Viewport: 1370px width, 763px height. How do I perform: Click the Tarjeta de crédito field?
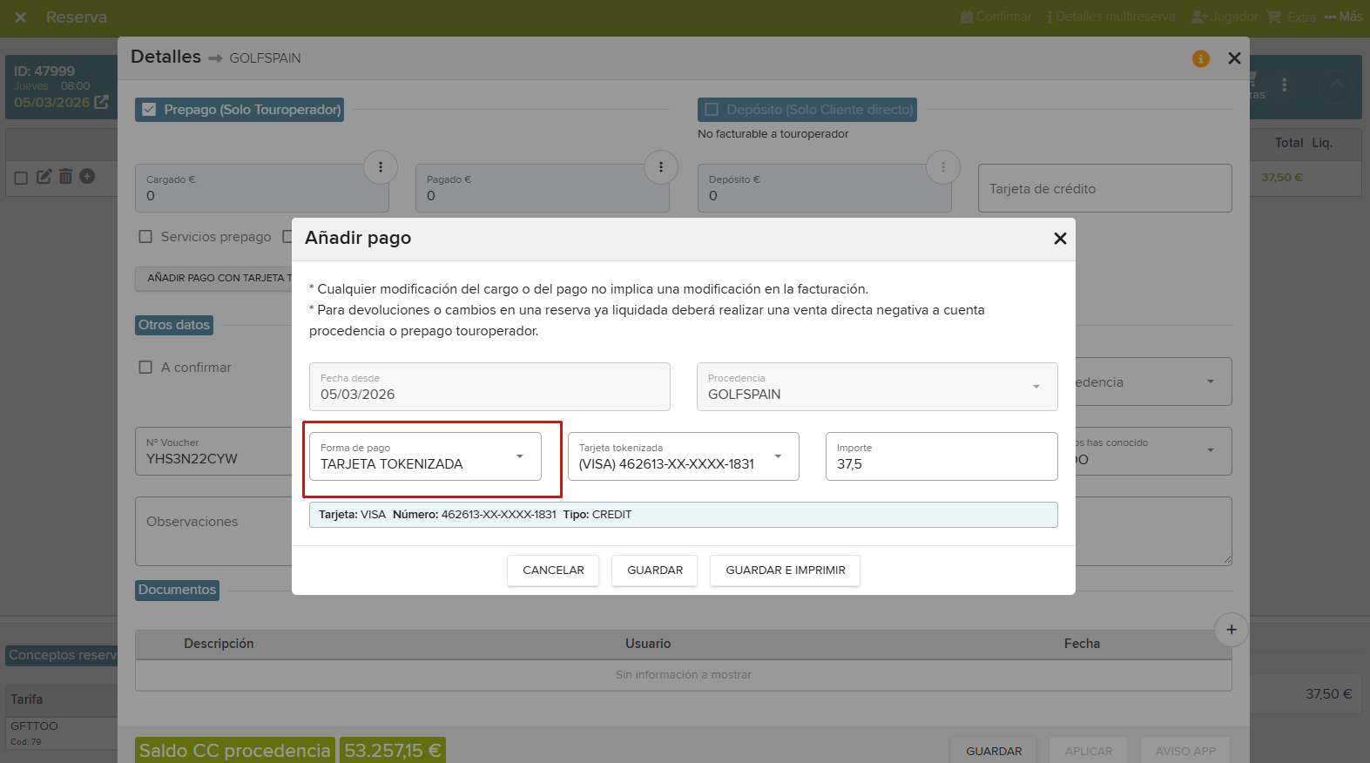coord(1104,188)
